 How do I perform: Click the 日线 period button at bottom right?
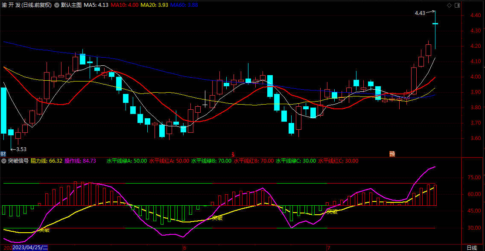pos(472,248)
